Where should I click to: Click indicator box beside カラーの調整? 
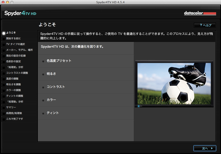coord(4,91)
